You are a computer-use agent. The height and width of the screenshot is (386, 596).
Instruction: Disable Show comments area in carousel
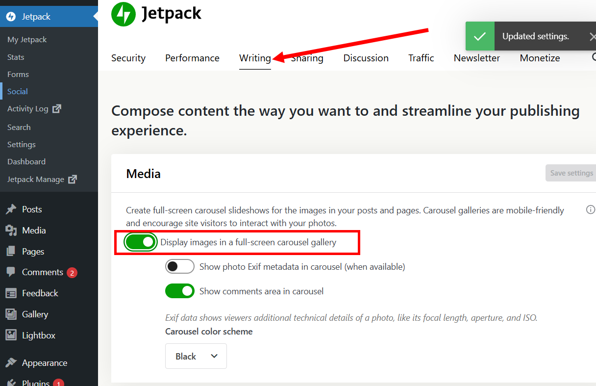180,291
